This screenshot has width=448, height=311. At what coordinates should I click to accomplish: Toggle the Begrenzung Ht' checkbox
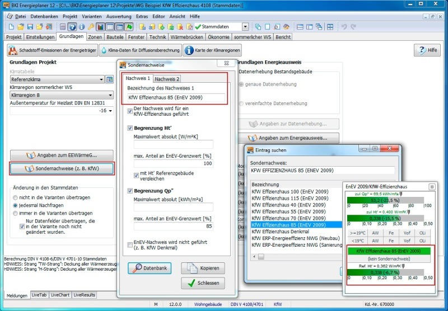(x=130, y=128)
